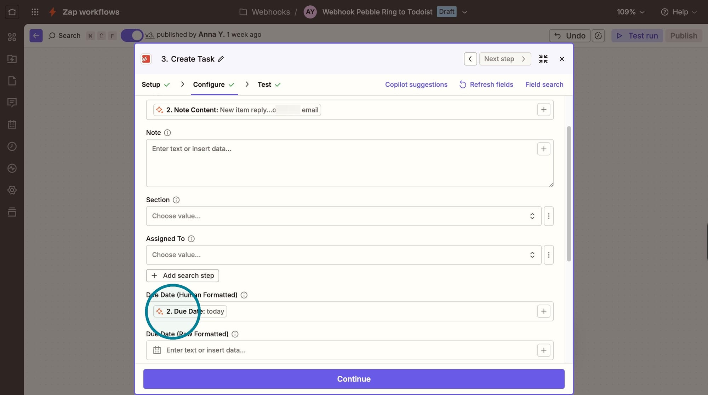708x395 pixels.
Task: Click the Publish button
Action: point(684,36)
